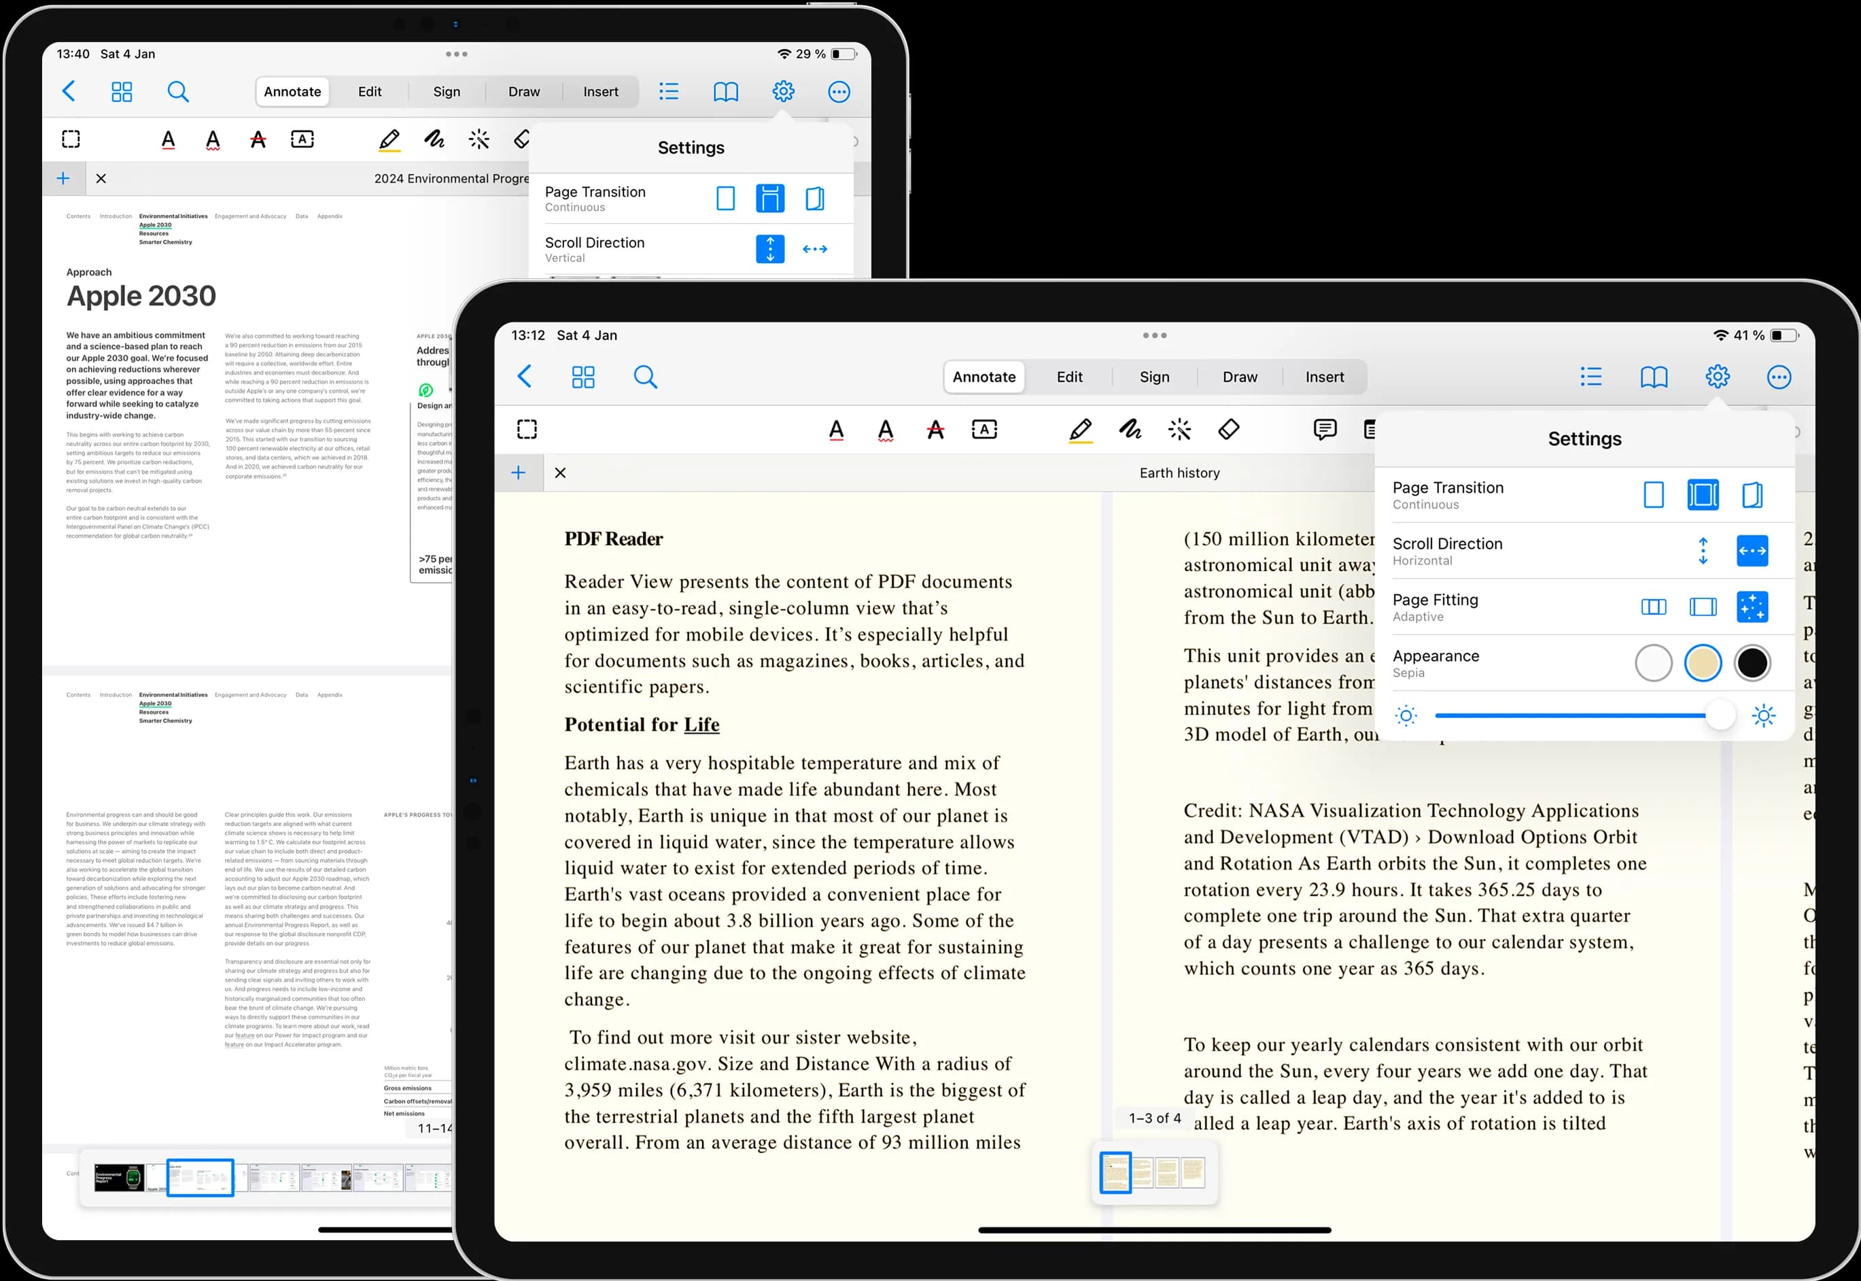1861x1281 pixels.
Task: Switch to Sign tab on the front iPad
Action: point(1154,377)
